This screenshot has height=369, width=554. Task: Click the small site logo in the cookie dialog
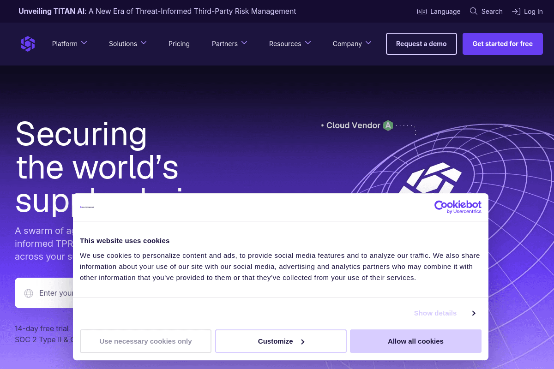coord(87,207)
